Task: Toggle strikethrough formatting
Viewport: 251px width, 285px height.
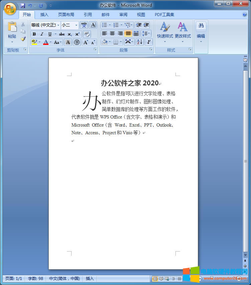Action: coord(61,34)
